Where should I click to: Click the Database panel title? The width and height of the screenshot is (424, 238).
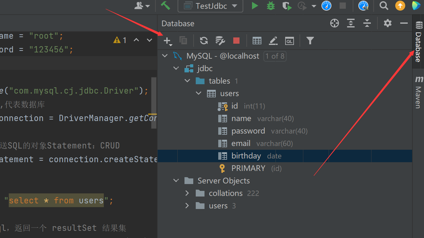tap(178, 23)
